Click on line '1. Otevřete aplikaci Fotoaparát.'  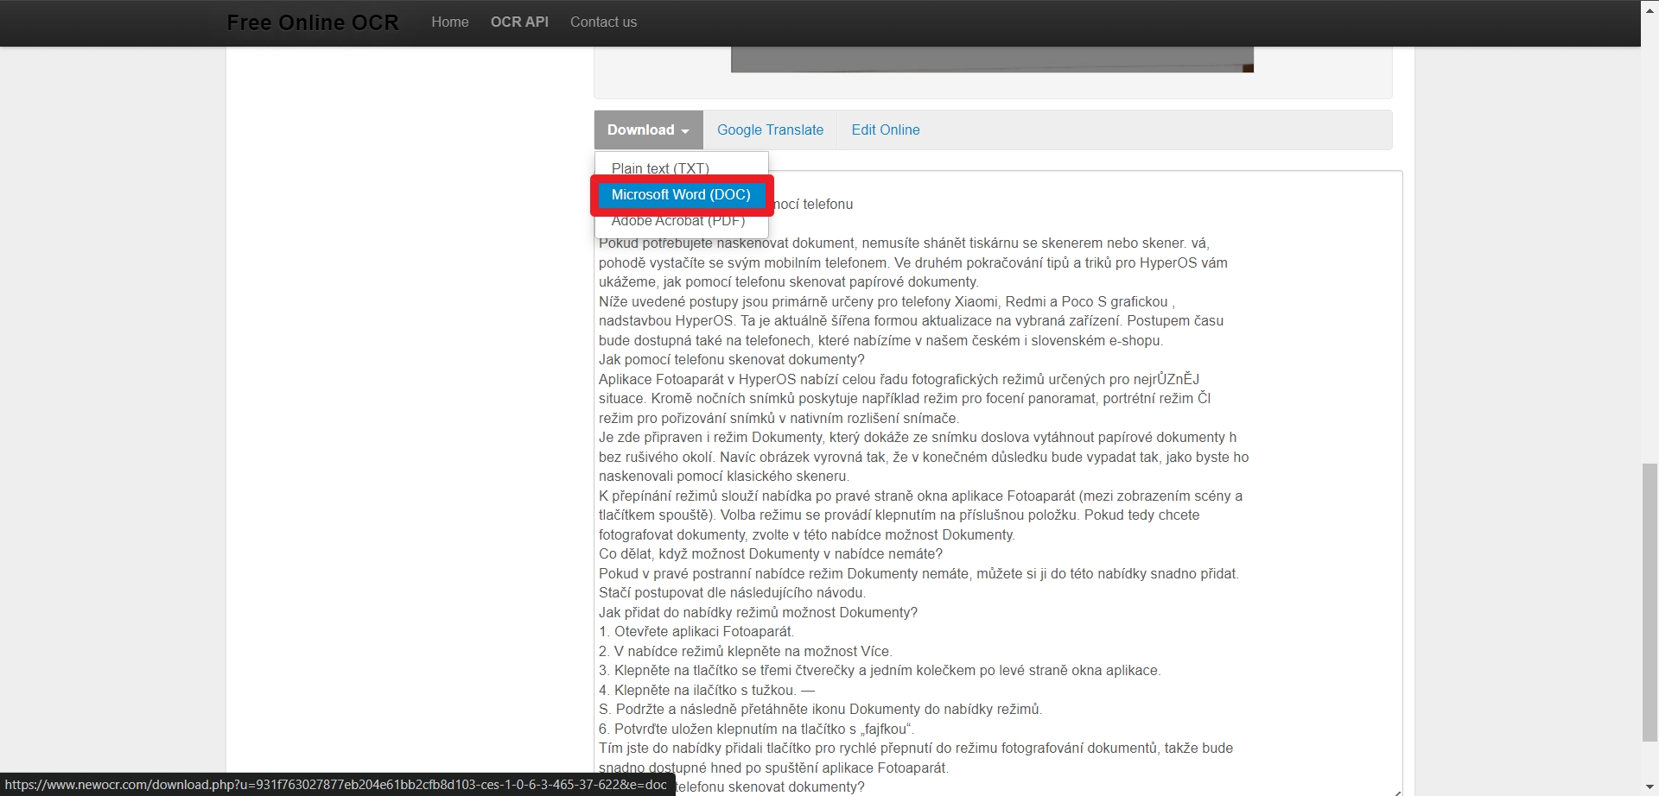696,632
